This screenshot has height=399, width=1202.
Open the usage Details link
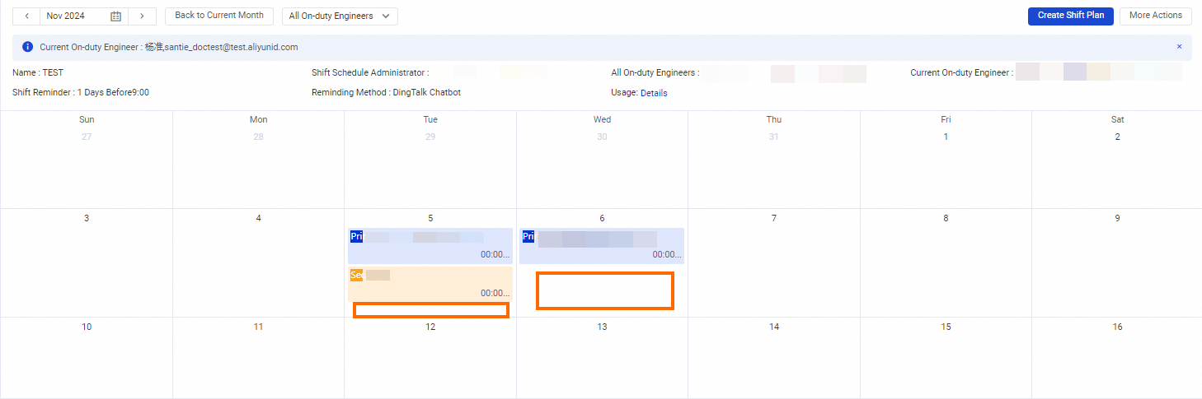(654, 93)
